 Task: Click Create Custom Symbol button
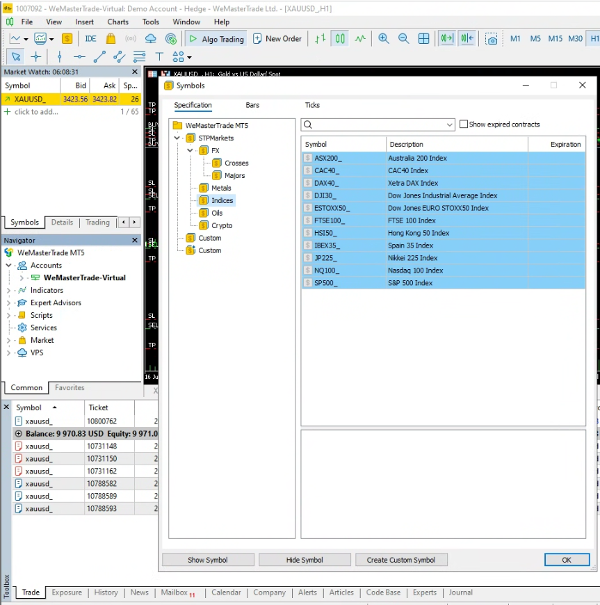[x=401, y=560]
